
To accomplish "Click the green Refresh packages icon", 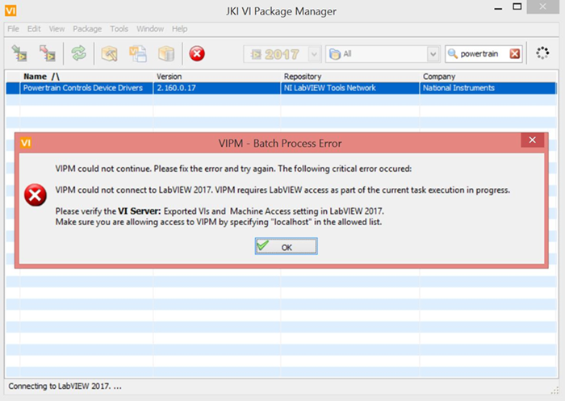I will (x=78, y=54).
